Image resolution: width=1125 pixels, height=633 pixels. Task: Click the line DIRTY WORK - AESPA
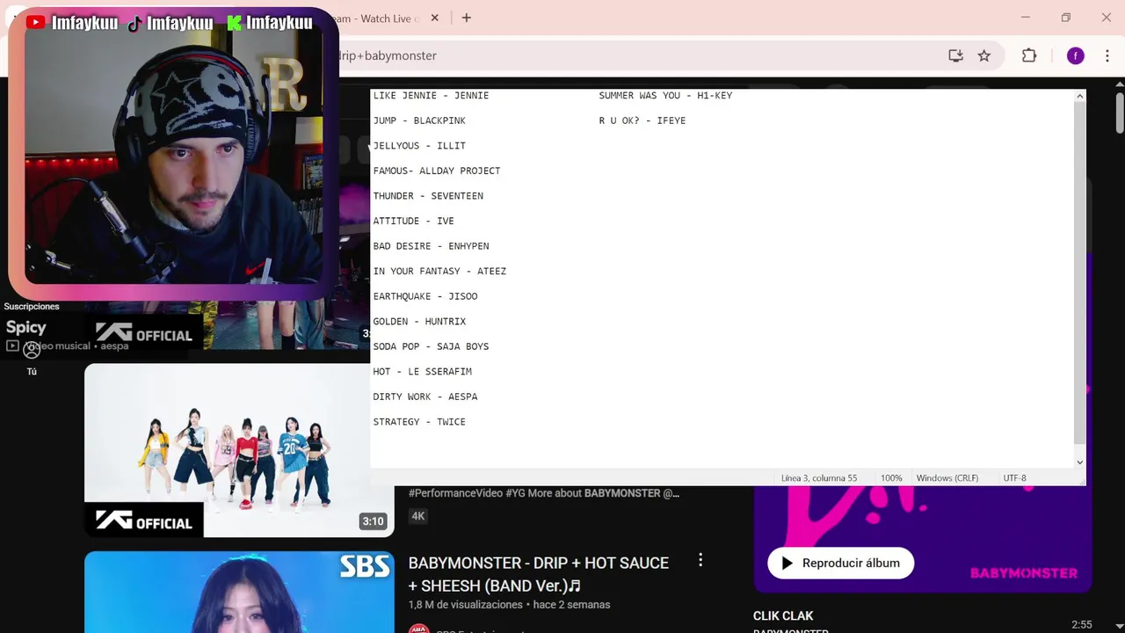425,397
